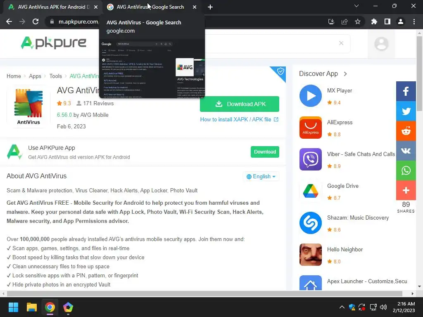Image resolution: width=423 pixels, height=317 pixels.
Task: Close the AVG AntiVirus APK tab
Action: 96,7
